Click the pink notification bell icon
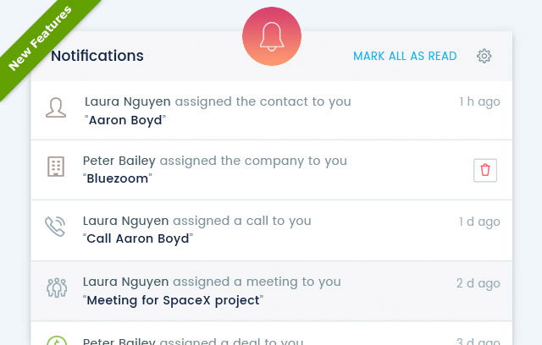The width and height of the screenshot is (542, 345). click(x=272, y=36)
